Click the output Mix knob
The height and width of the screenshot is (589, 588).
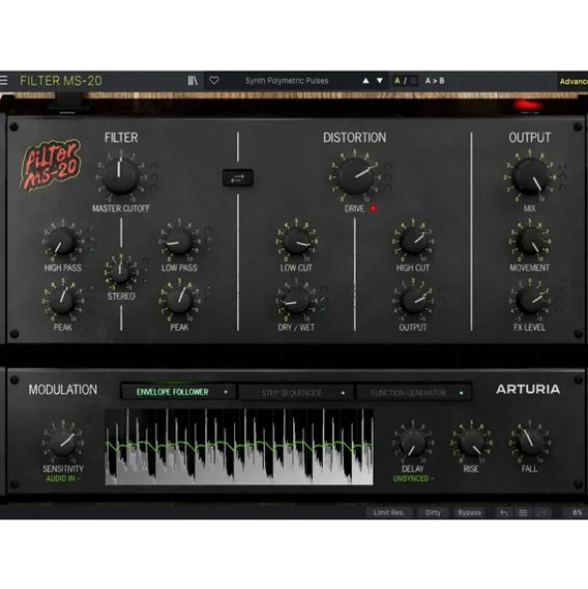[530, 176]
